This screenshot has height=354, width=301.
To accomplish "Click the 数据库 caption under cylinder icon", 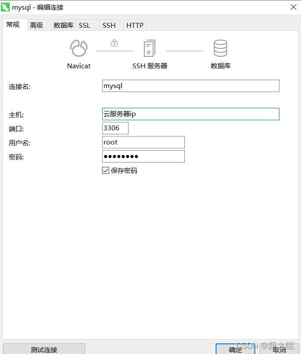I will [x=220, y=66].
